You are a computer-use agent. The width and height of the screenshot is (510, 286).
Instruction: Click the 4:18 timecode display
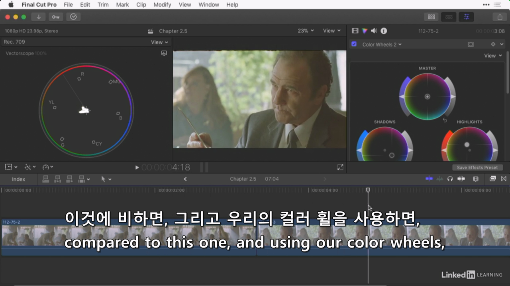pyautogui.click(x=166, y=168)
